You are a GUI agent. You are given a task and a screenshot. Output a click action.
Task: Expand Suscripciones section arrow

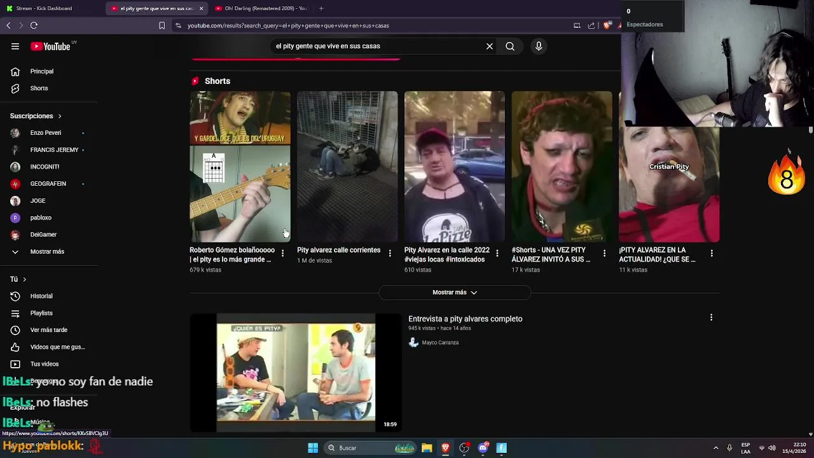[60, 116]
